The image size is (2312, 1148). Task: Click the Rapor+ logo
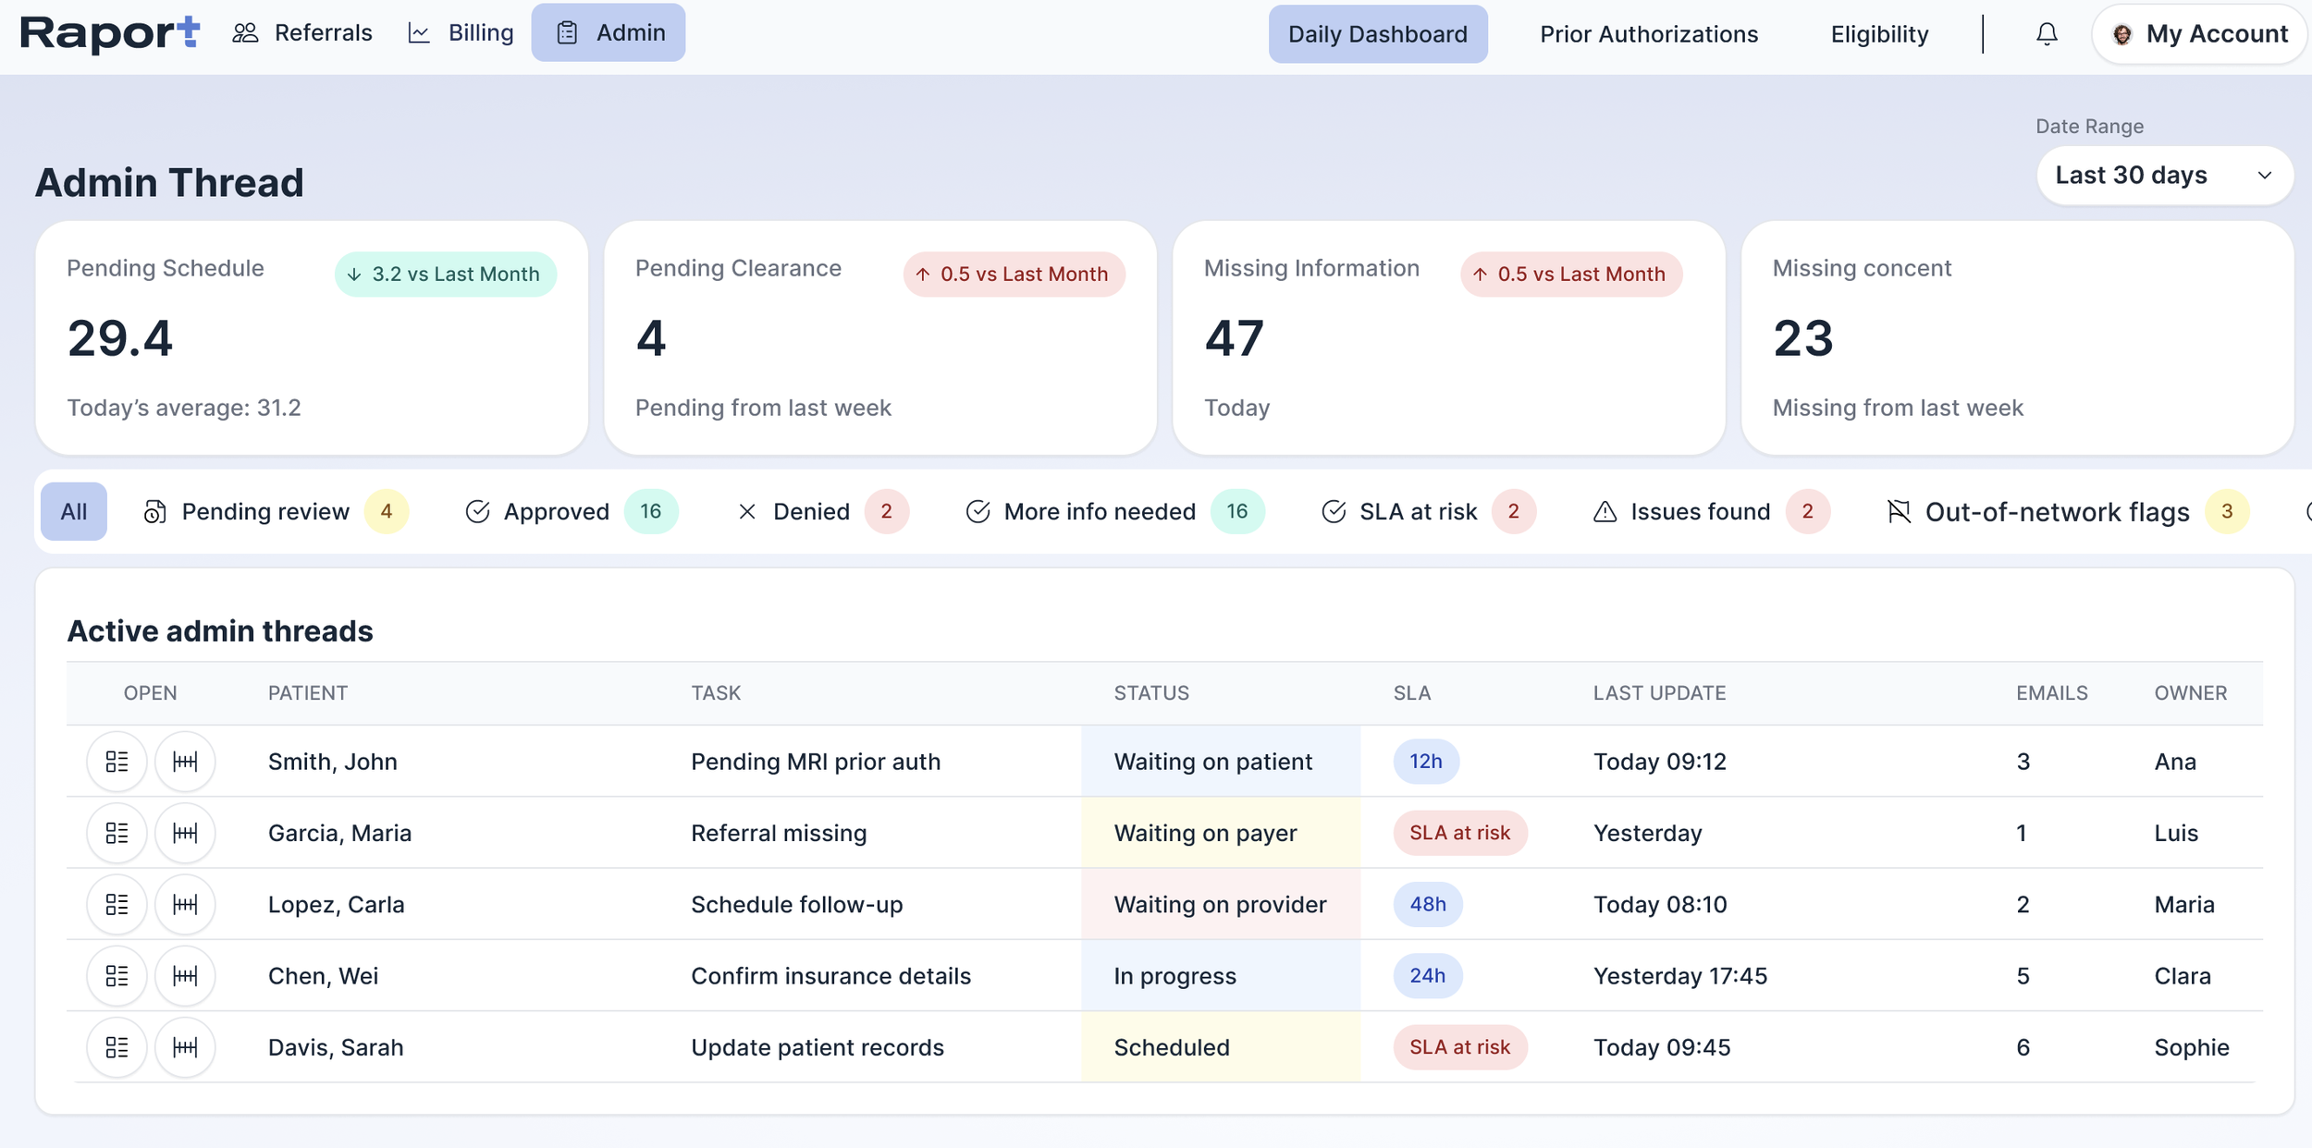(x=109, y=34)
